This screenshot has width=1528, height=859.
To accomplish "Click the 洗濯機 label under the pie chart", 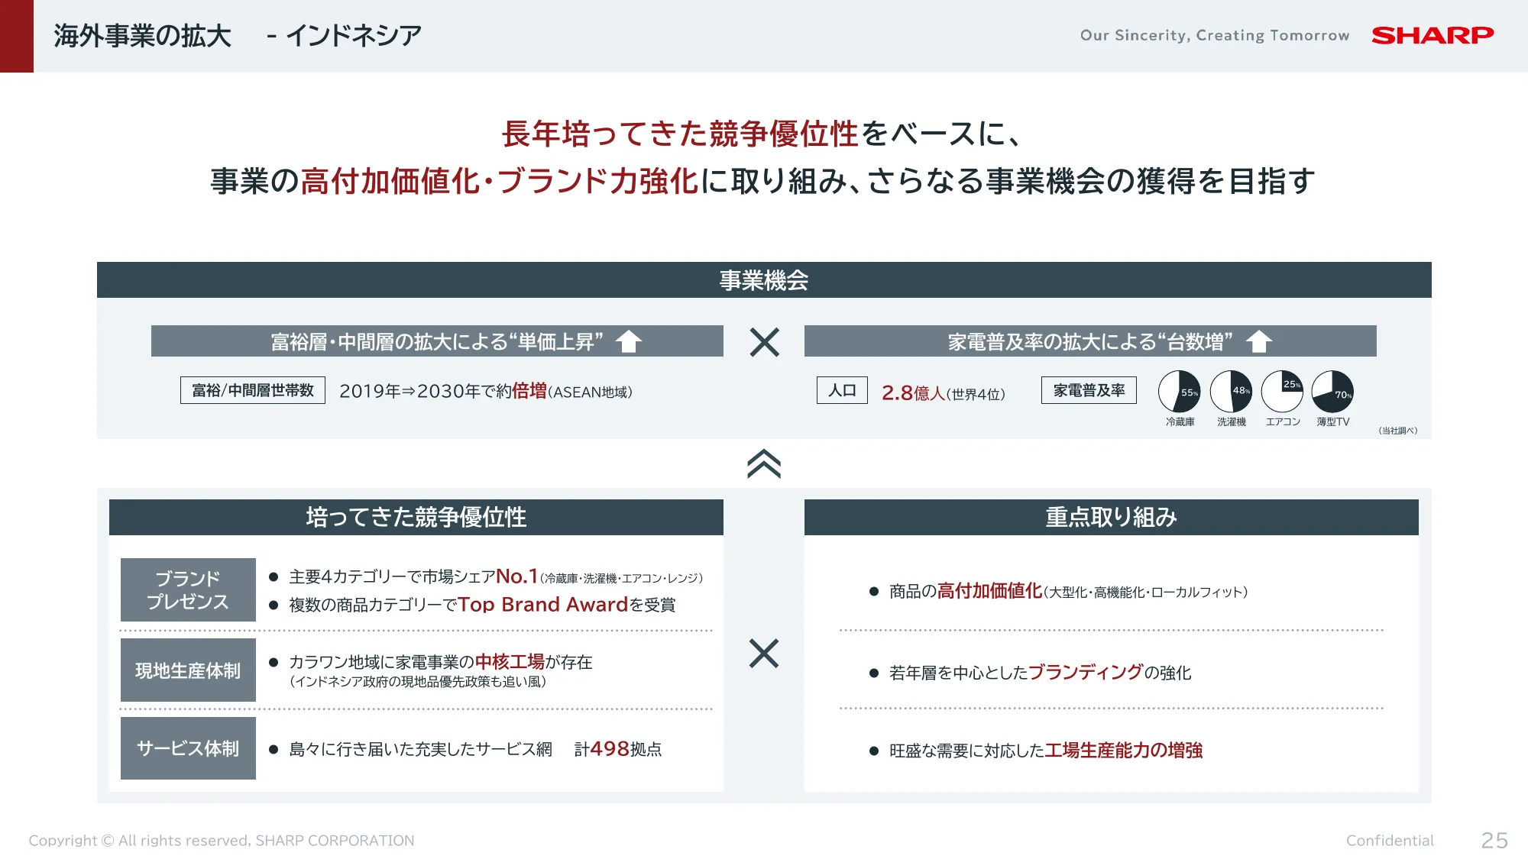I will pos(1231,421).
